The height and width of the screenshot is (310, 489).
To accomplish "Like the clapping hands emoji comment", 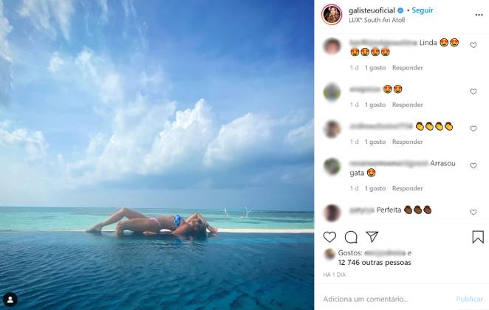I will coord(473,128).
